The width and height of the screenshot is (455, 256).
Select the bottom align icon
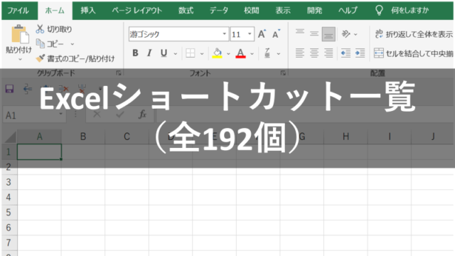coord(328,34)
